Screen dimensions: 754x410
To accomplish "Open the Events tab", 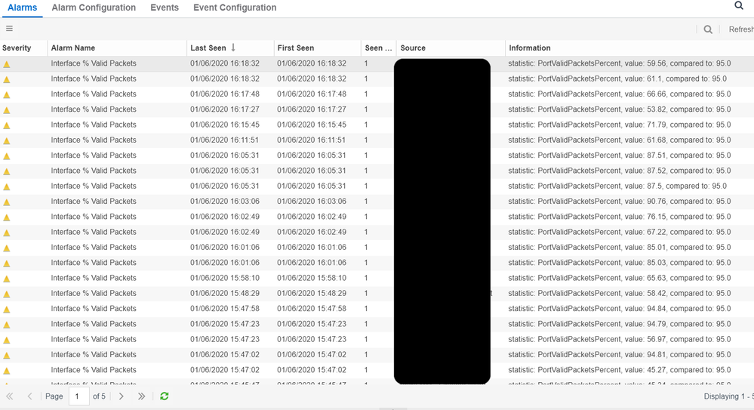I will point(165,8).
